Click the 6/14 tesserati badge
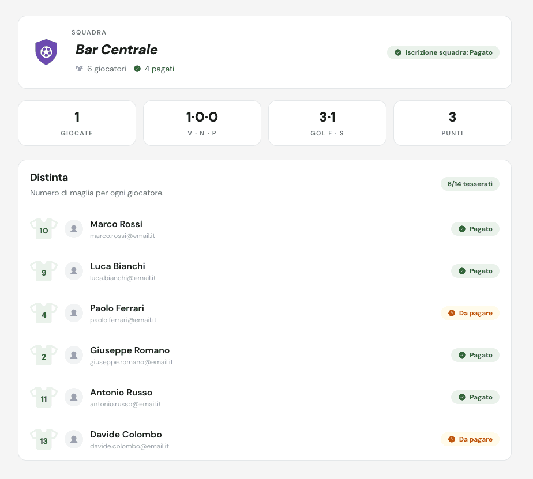 click(470, 184)
